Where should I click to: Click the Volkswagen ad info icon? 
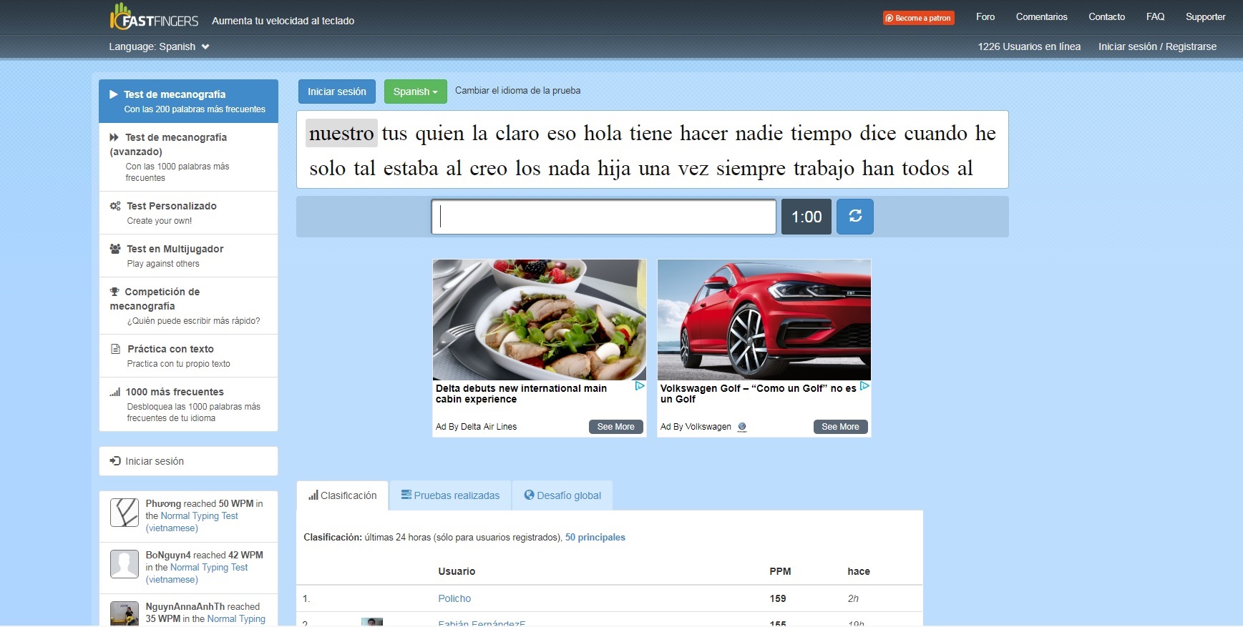click(864, 386)
